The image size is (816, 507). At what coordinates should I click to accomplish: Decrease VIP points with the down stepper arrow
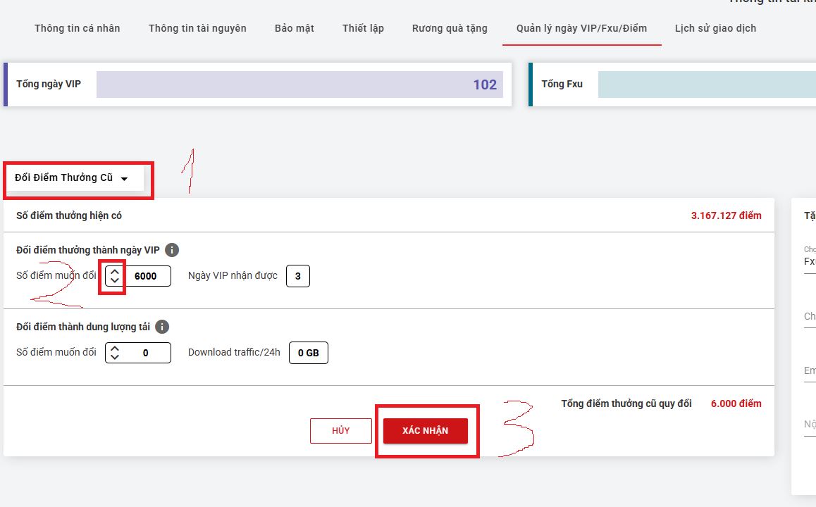(114, 281)
